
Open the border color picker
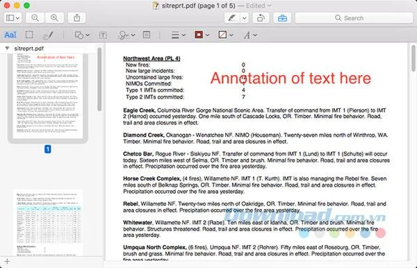click(x=202, y=35)
